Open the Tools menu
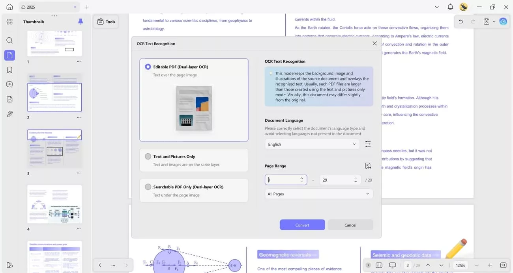The width and height of the screenshot is (513, 273). [106, 22]
